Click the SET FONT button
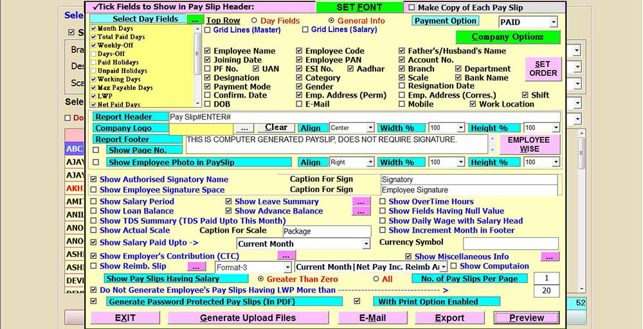The width and height of the screenshot is (643, 329). [359, 8]
